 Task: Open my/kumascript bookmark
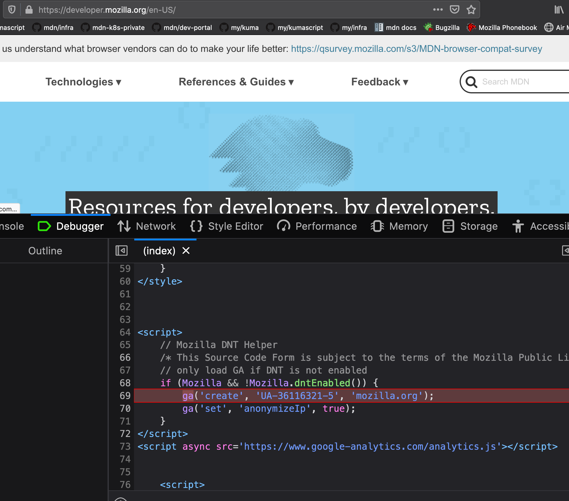[x=295, y=28]
